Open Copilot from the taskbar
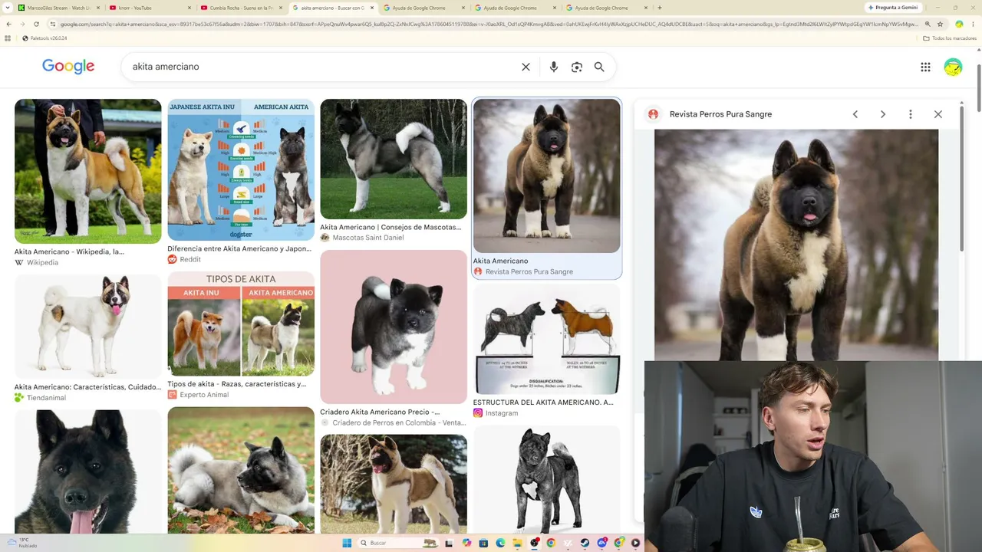 point(467,543)
